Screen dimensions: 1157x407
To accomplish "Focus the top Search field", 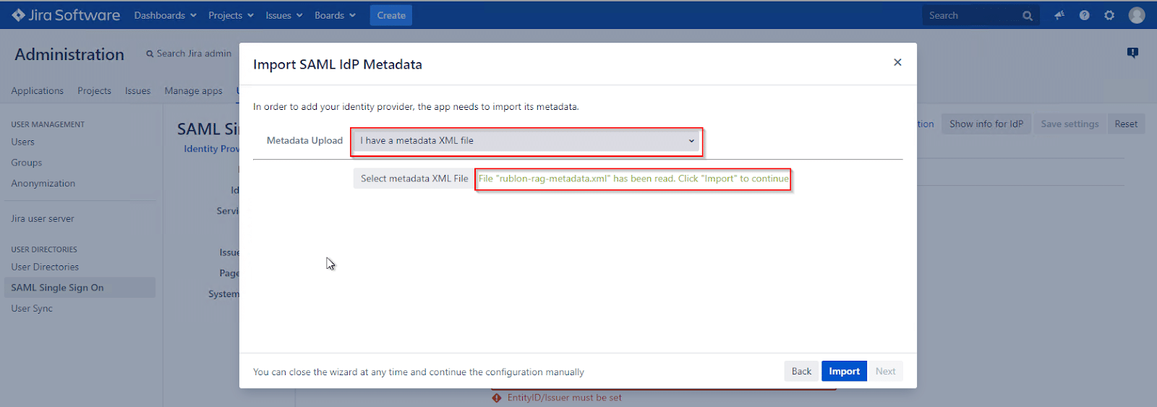I will (971, 15).
